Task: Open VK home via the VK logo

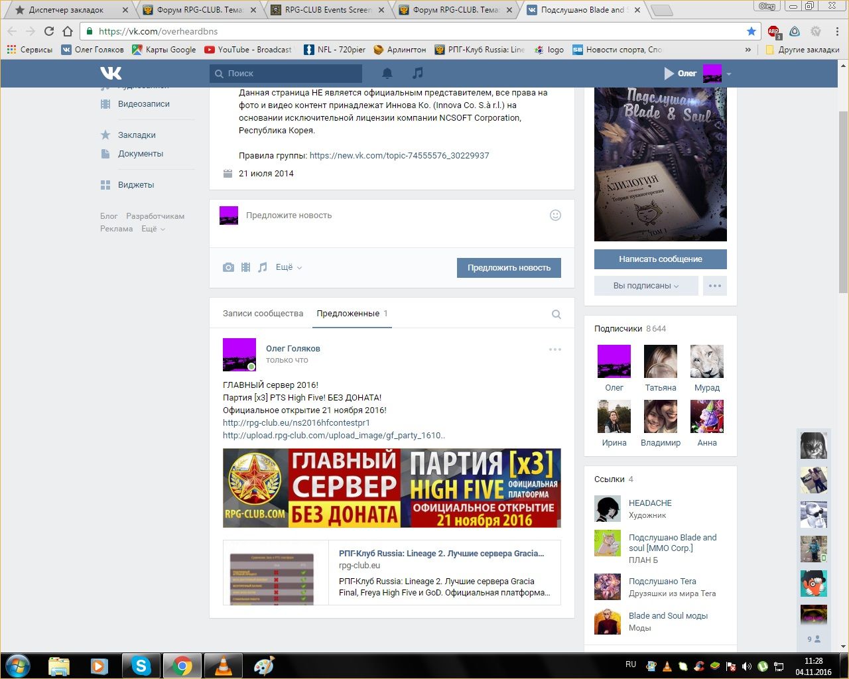Action: [x=111, y=73]
